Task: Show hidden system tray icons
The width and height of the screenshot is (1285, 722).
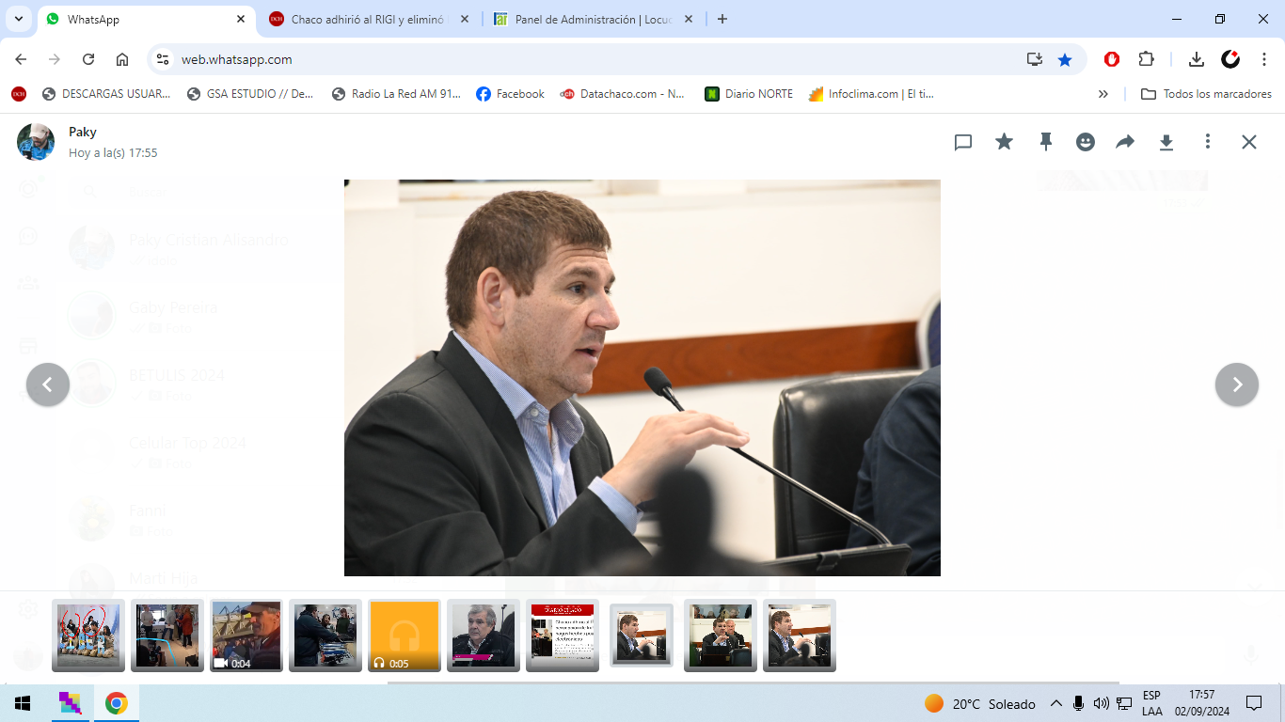Action: tap(1056, 703)
